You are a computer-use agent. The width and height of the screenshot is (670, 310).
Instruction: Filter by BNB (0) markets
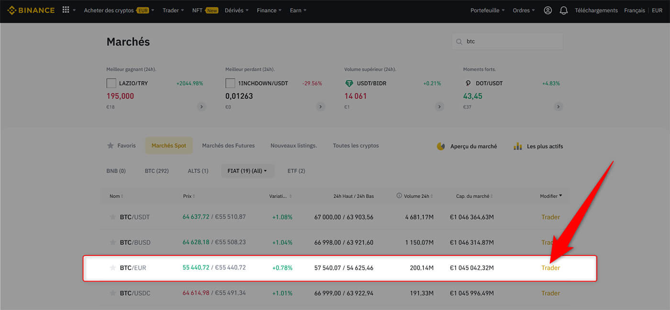click(116, 171)
